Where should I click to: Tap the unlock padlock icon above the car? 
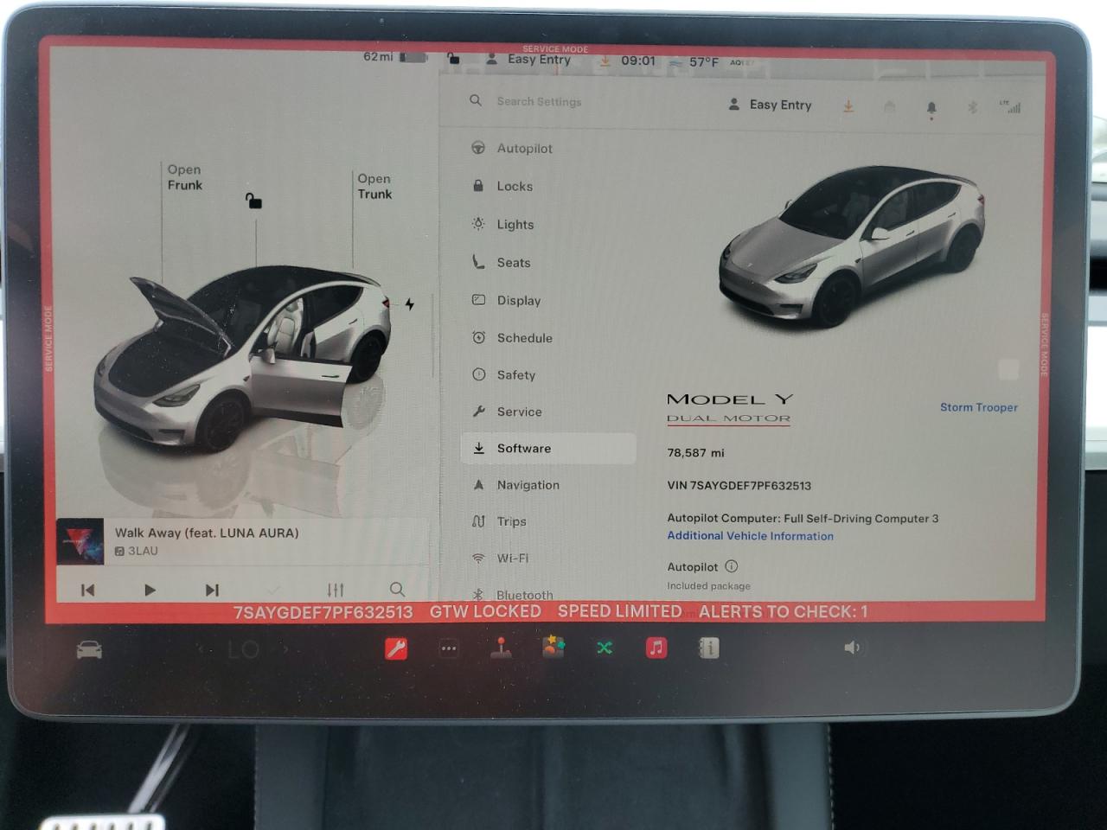click(253, 201)
